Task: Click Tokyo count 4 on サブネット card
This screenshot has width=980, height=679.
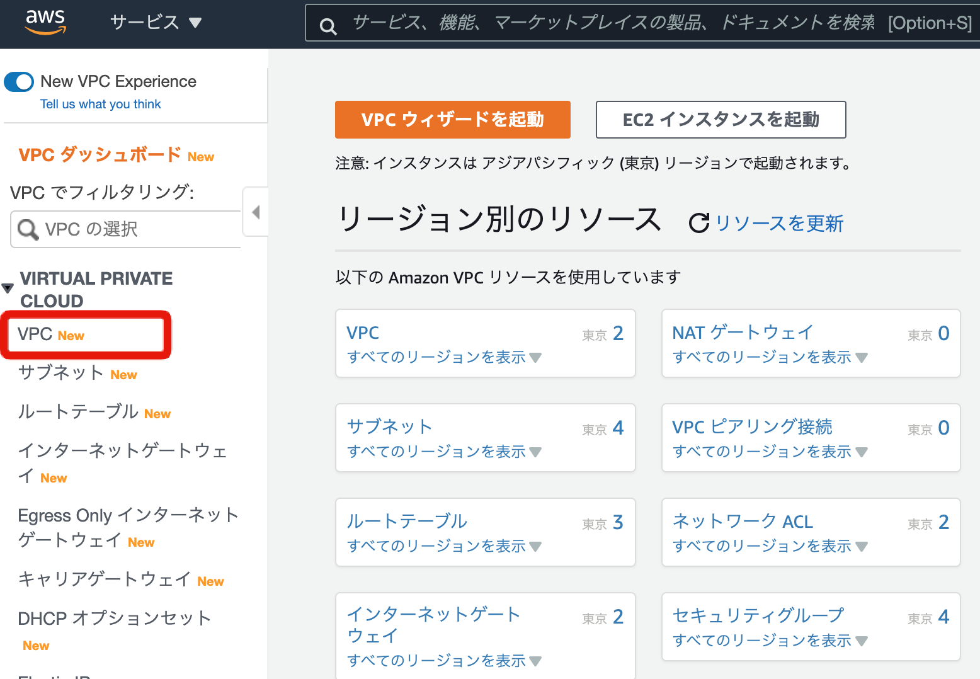Action: click(x=618, y=428)
